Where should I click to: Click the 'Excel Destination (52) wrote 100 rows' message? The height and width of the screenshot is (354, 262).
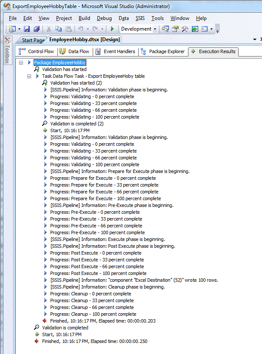pos(134,280)
